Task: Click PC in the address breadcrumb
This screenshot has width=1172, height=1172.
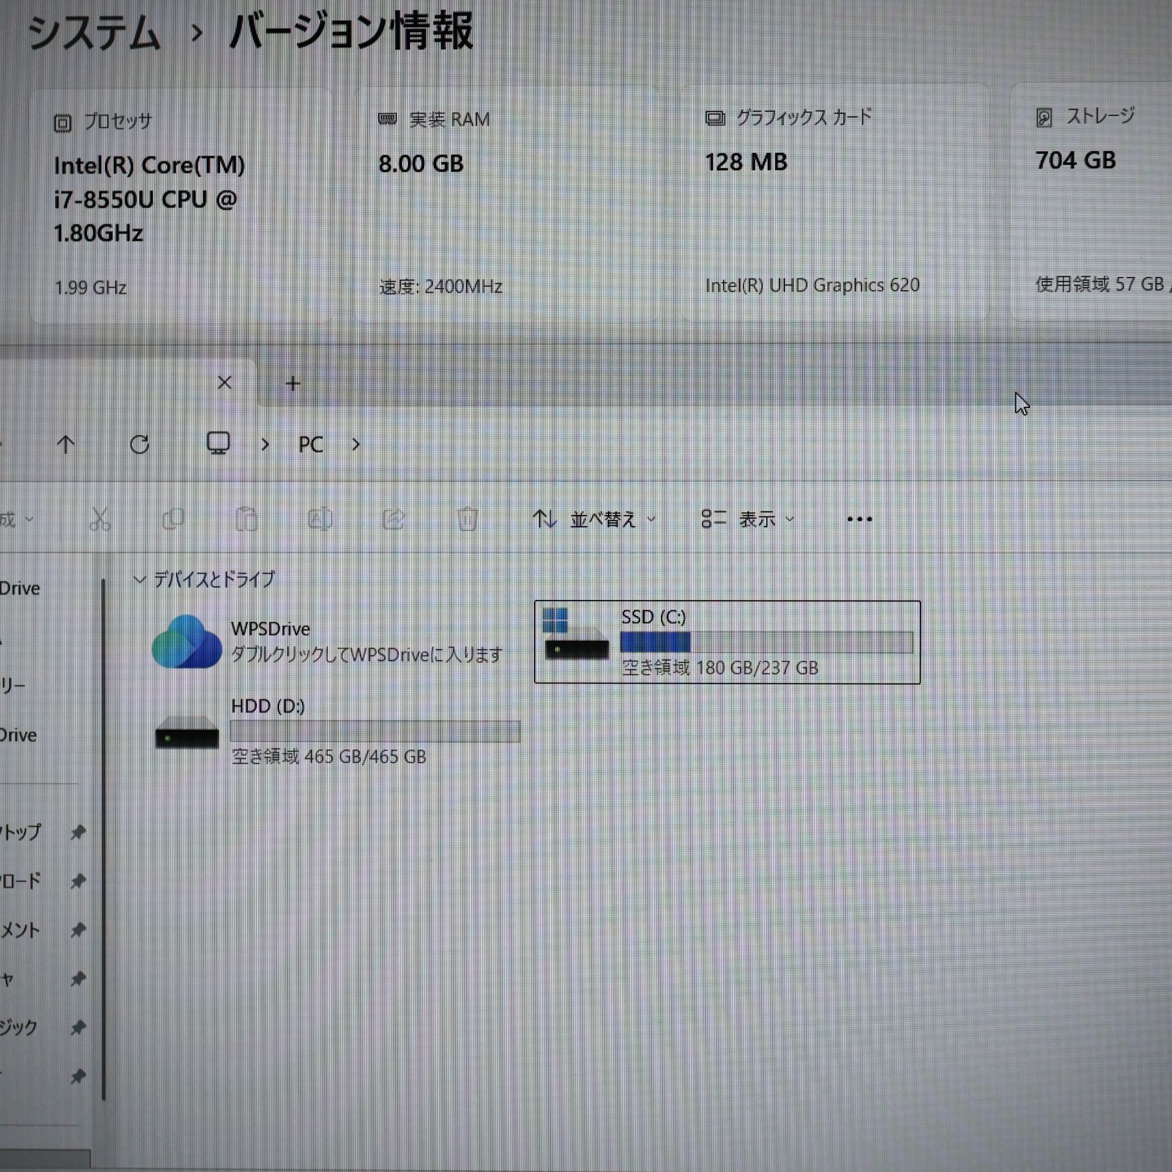Action: [311, 445]
